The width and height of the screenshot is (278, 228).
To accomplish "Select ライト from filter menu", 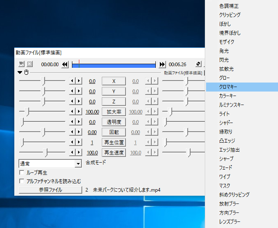I will (x=241, y=114).
